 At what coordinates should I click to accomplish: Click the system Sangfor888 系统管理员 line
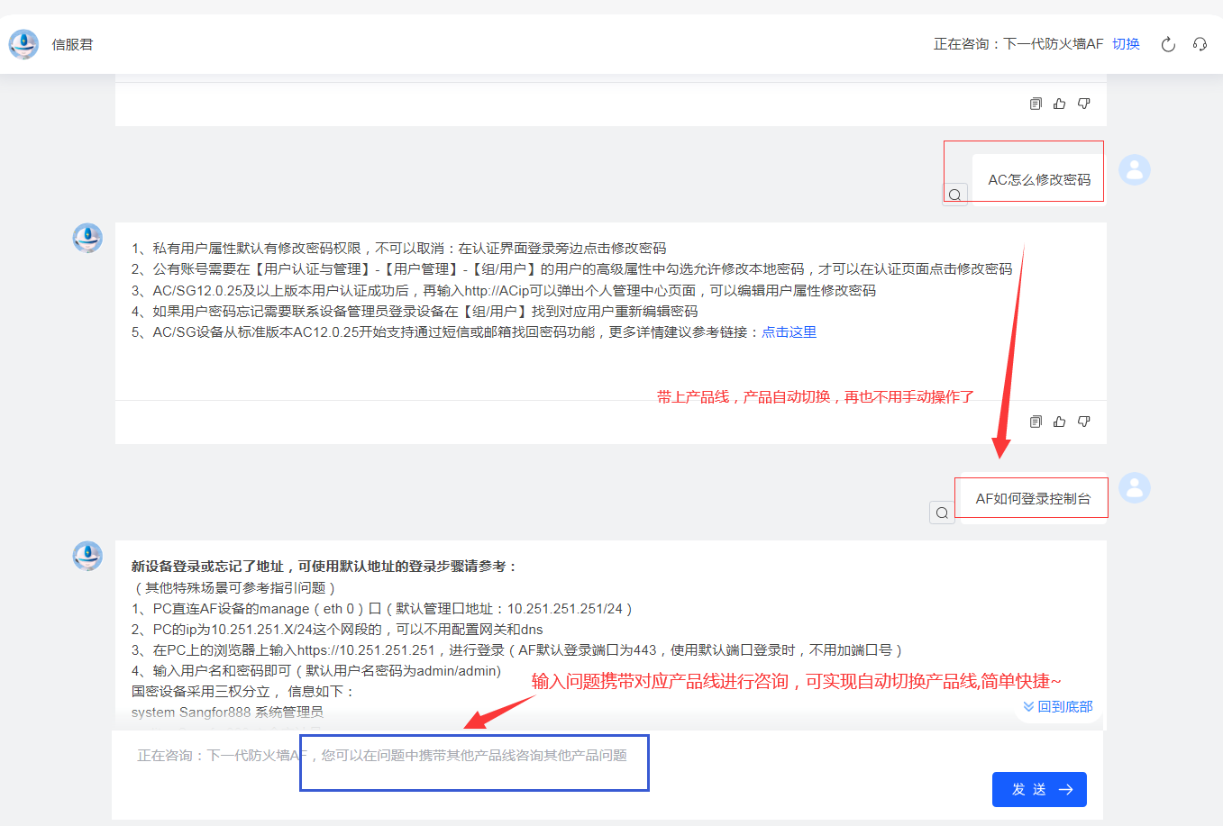pyautogui.click(x=227, y=712)
